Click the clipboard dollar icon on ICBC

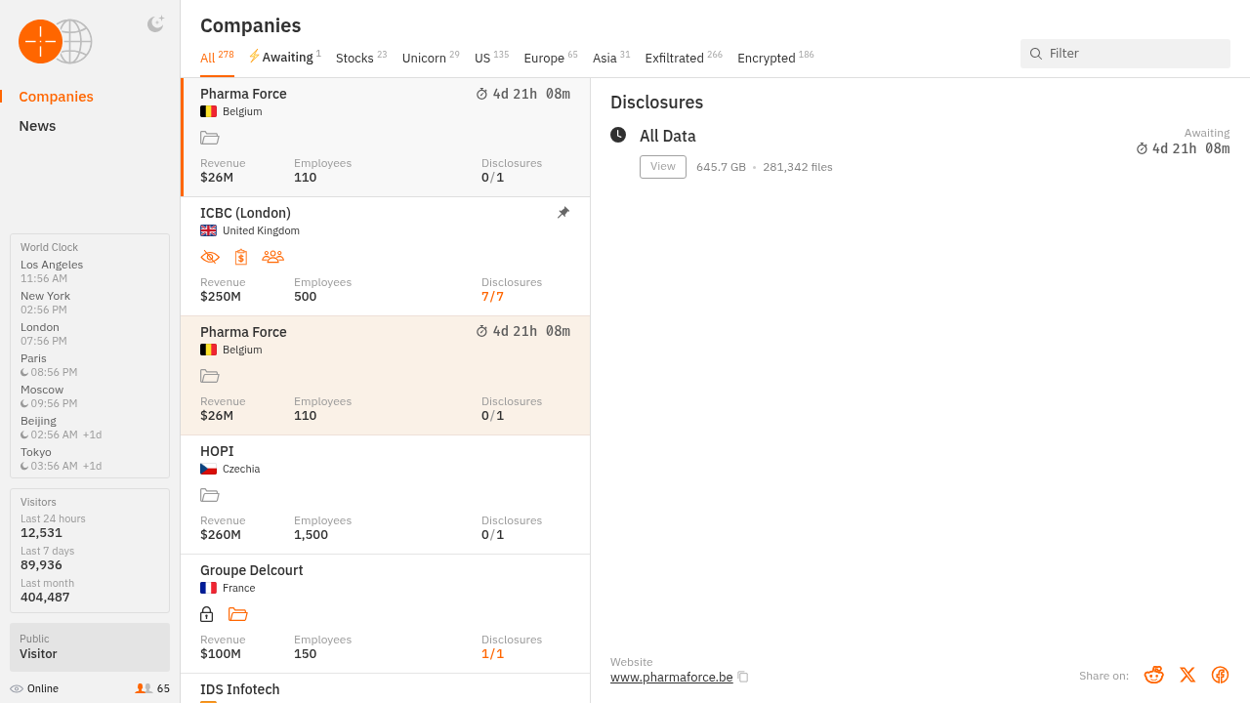point(241,257)
